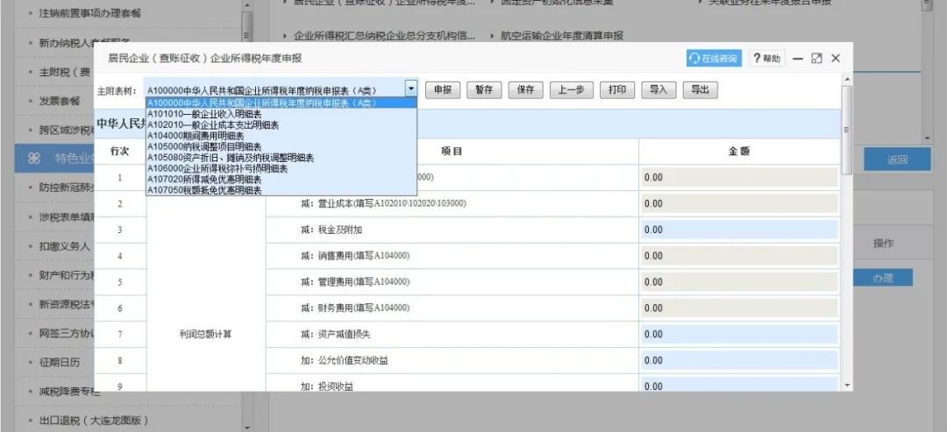
Task: Open 出口退税（大连龙图版）in sidebar
Action: pyautogui.click(x=94, y=420)
